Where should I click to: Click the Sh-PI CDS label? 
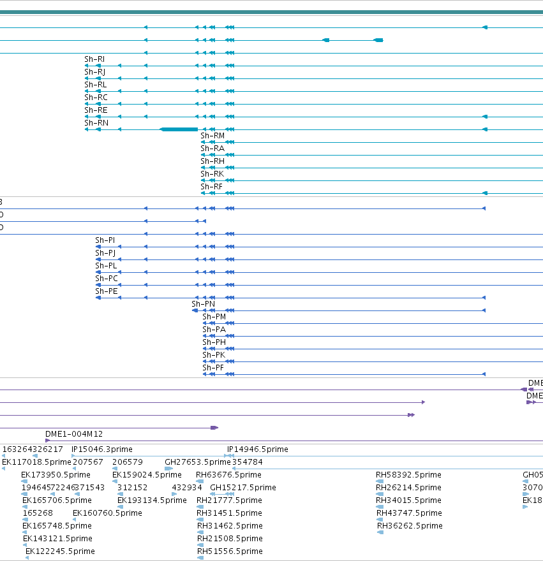coord(105,240)
